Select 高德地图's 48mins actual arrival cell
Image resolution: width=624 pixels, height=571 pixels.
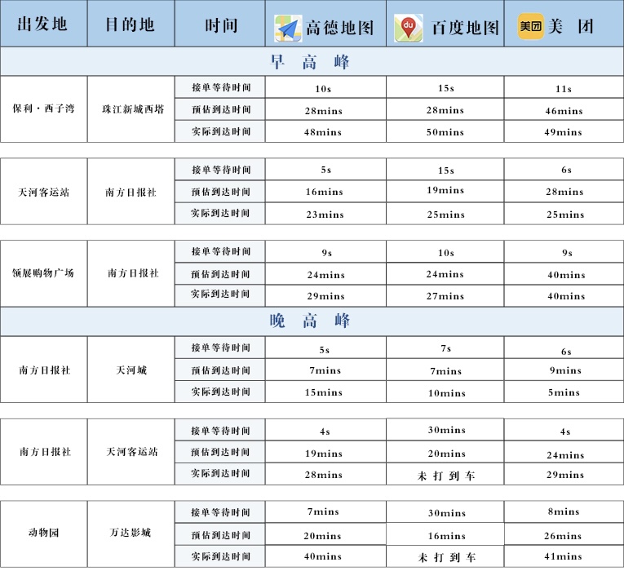pyautogui.click(x=325, y=132)
